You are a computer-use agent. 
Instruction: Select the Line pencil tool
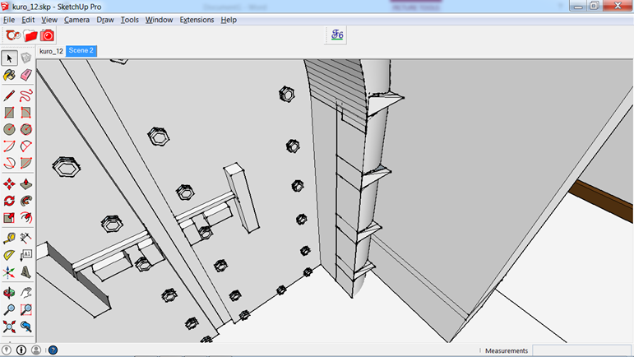[x=9, y=95]
